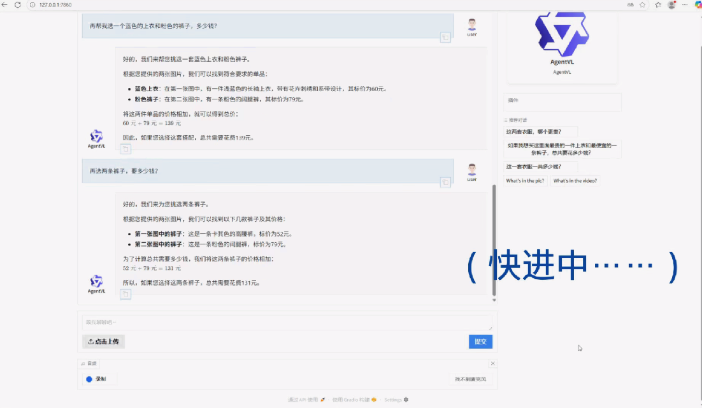Open the microphone selection dropdown
This screenshot has height=408, width=702.
coord(470,379)
